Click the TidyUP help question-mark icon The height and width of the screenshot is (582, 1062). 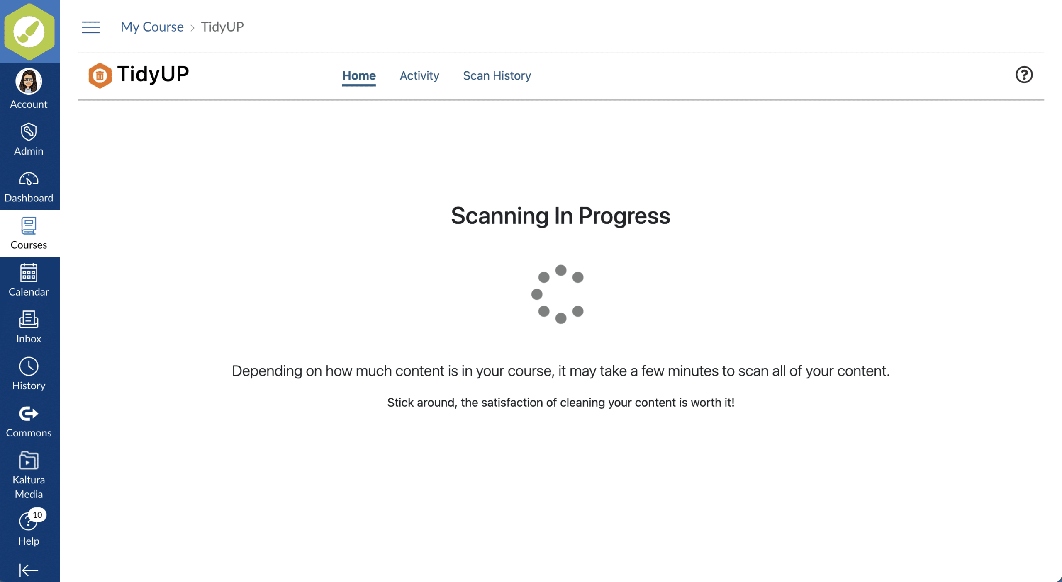(x=1024, y=75)
